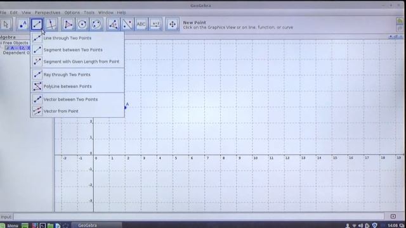This screenshot has height=228, width=406.
Task: Choose Vector between Two Points
Action: point(77,99)
